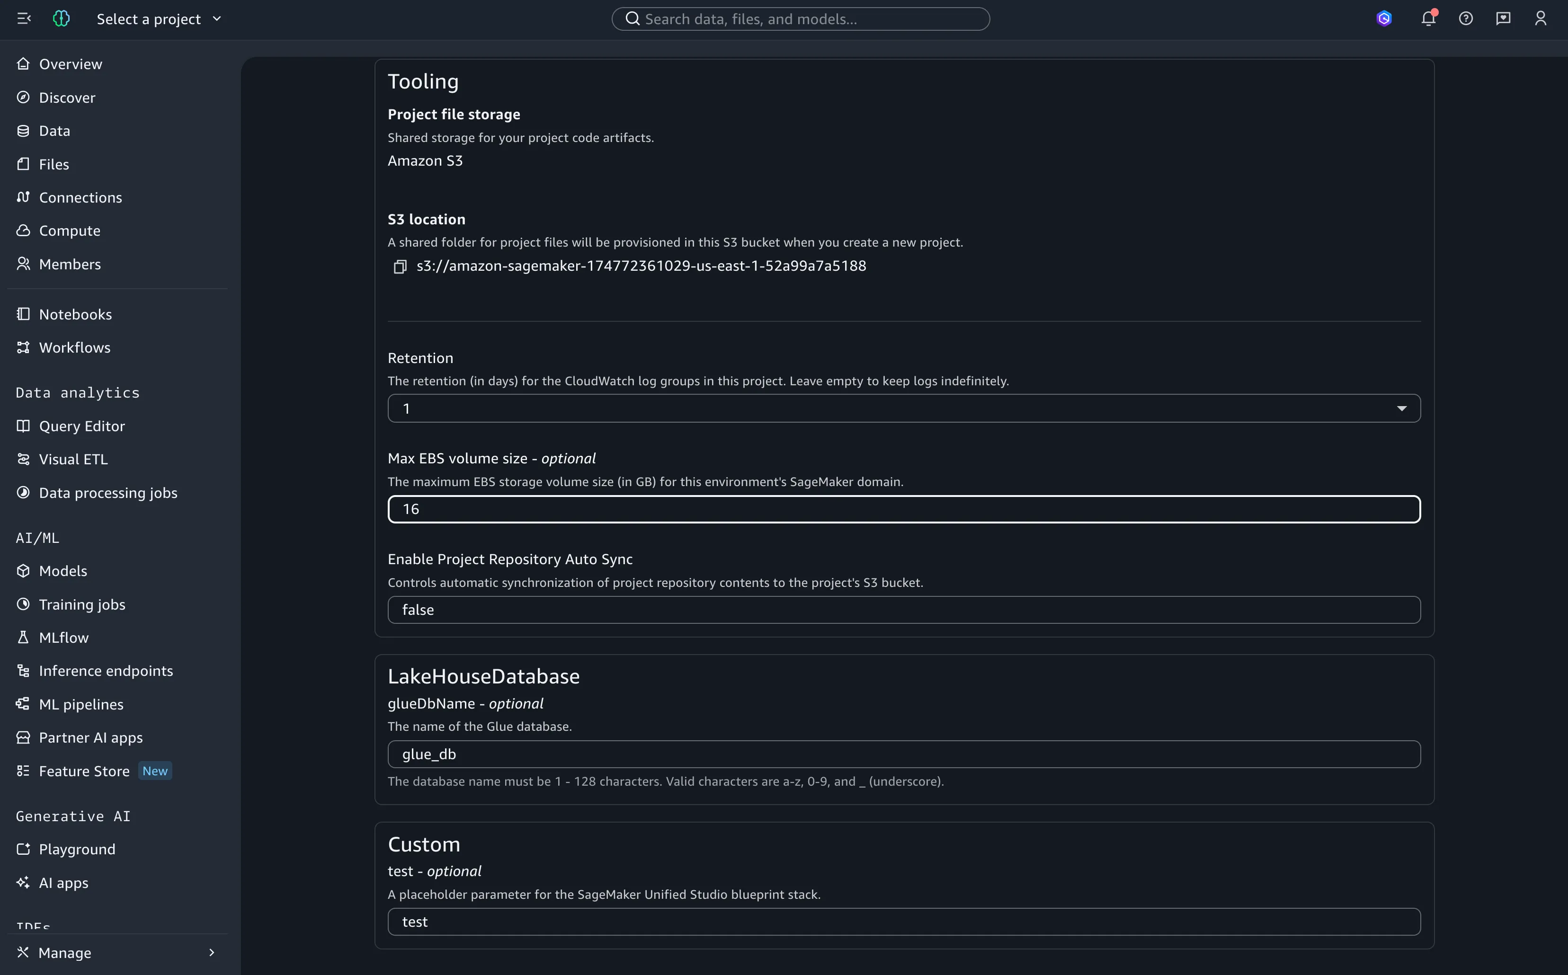The height and width of the screenshot is (975, 1568).
Task: Open the Retention days dropdown
Action: pyautogui.click(x=904, y=408)
